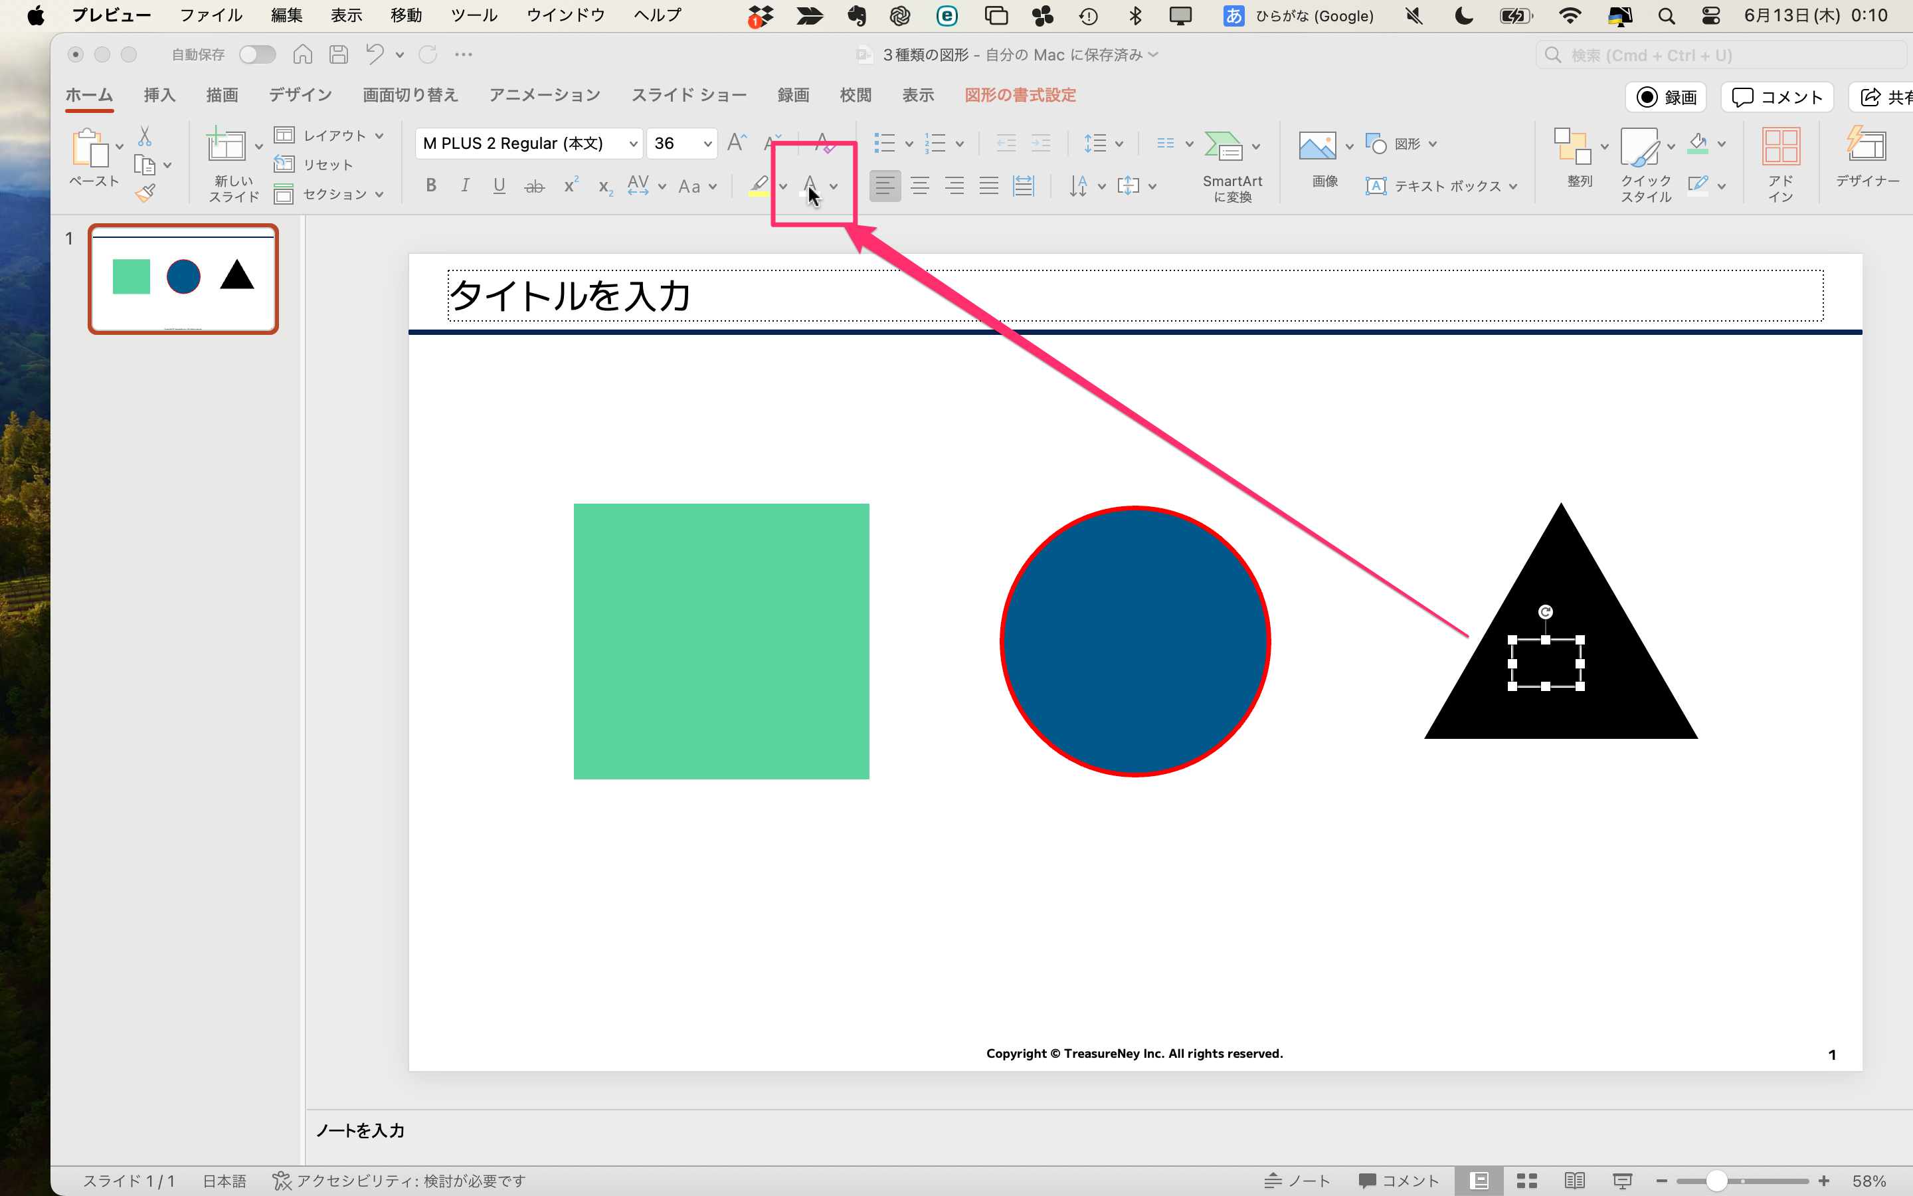Image resolution: width=1913 pixels, height=1196 pixels.
Task: Click the Japanese language indicator
Action: coord(225,1181)
